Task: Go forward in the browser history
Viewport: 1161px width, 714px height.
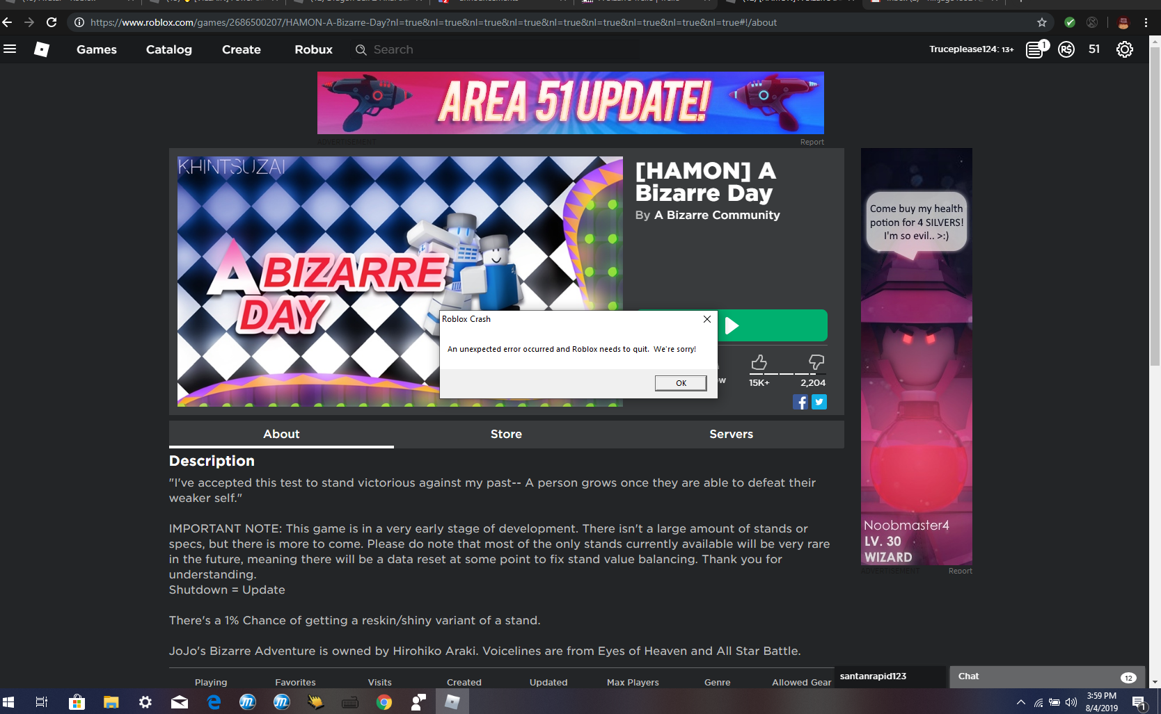Action: click(29, 22)
